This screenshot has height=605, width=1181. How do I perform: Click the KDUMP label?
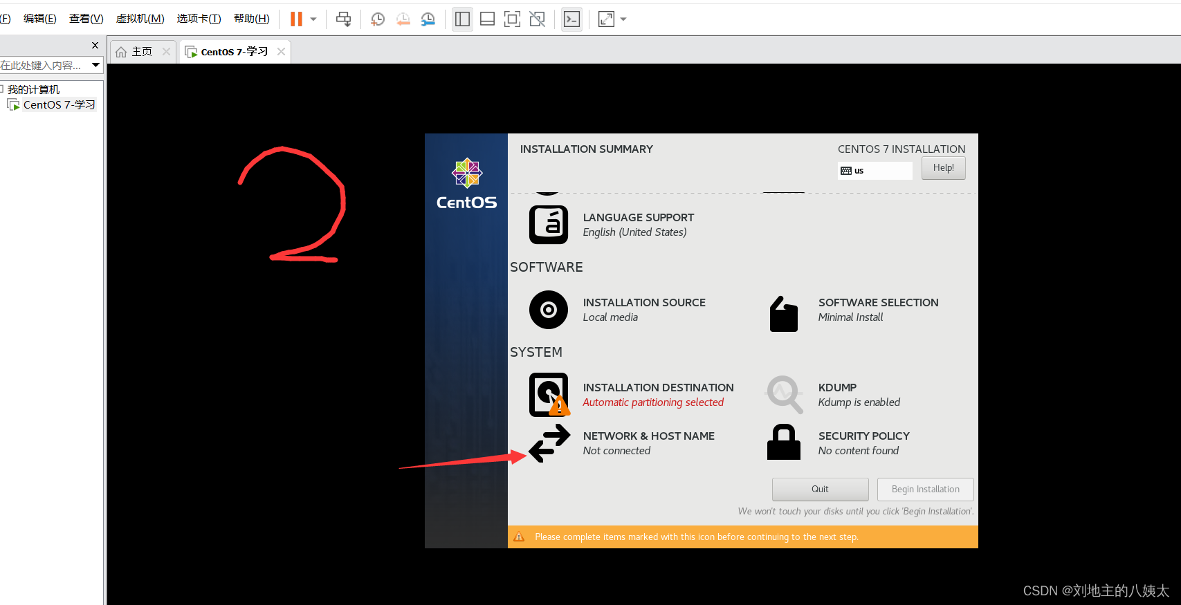(837, 387)
